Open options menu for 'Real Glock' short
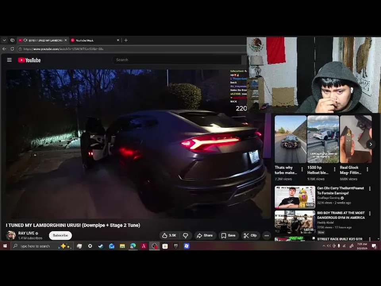Viewport: 381px width, 286px height. [368, 169]
